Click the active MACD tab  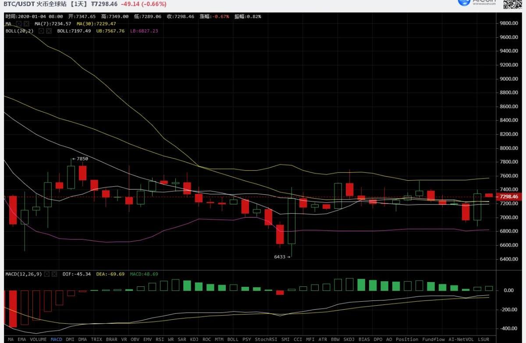(56, 339)
